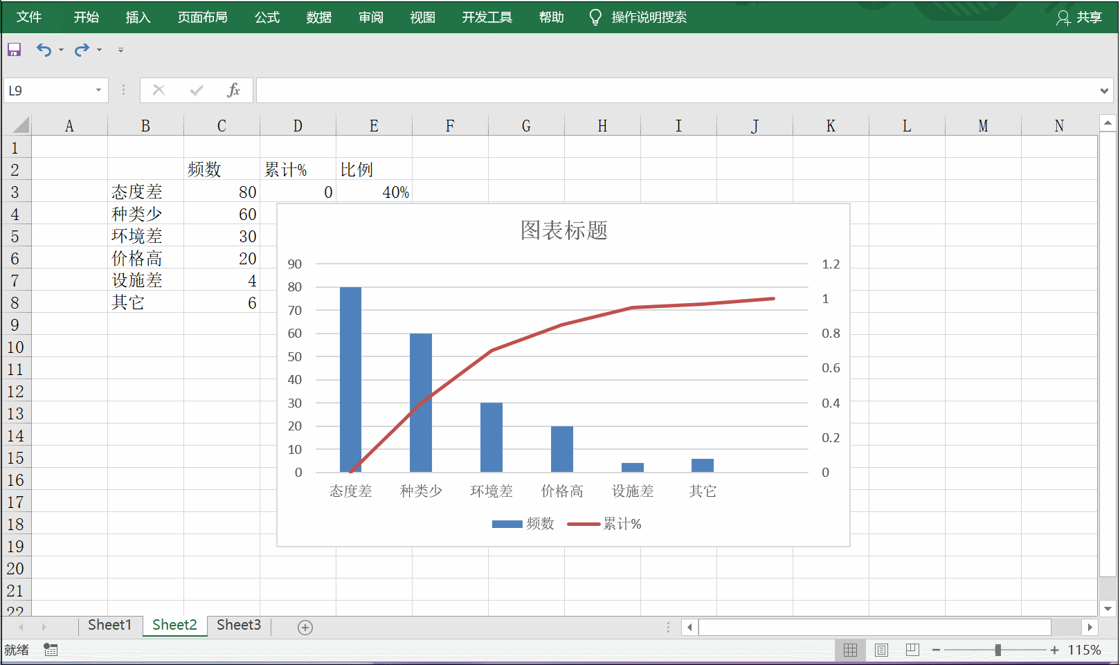
Task: Save the workbook with the floppy disk icon
Action: pyautogui.click(x=14, y=50)
